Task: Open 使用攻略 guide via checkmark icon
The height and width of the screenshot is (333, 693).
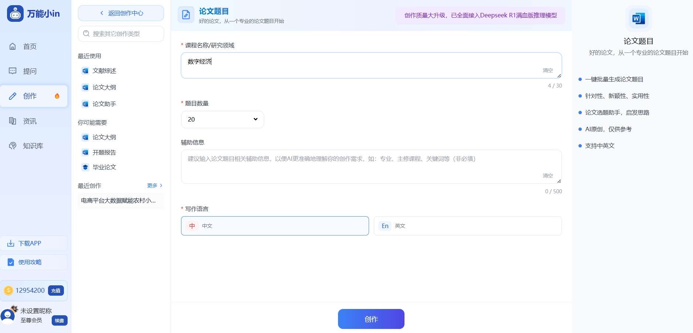Action: click(11, 262)
